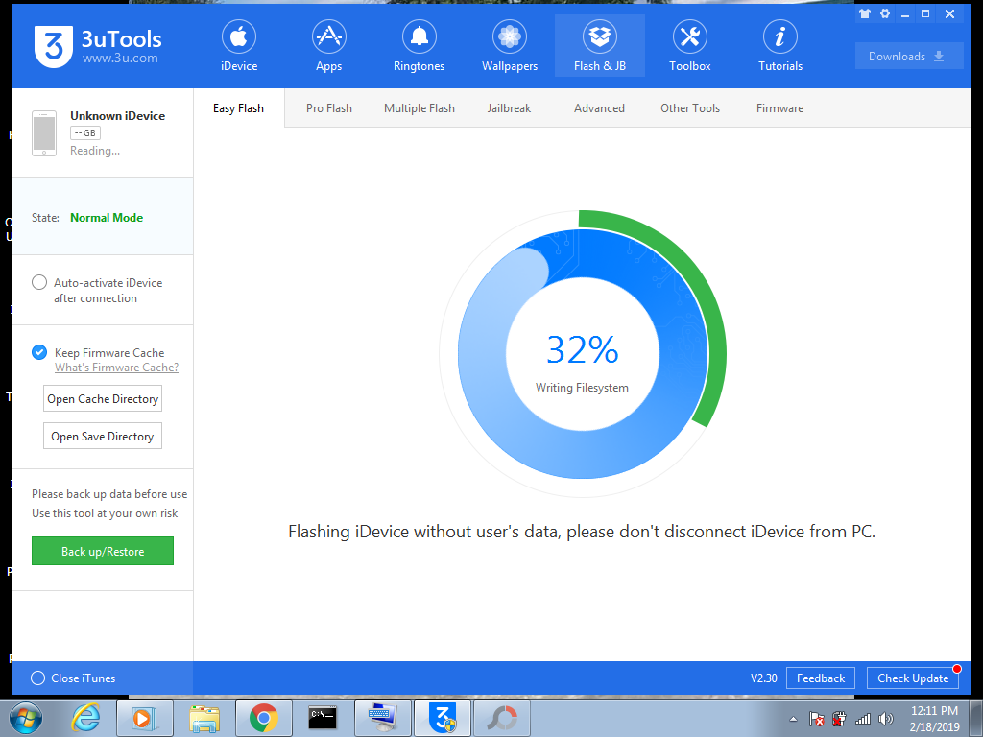This screenshot has width=983, height=737.
Task: Click the Unknown iDevice phone image
Action: (x=44, y=132)
